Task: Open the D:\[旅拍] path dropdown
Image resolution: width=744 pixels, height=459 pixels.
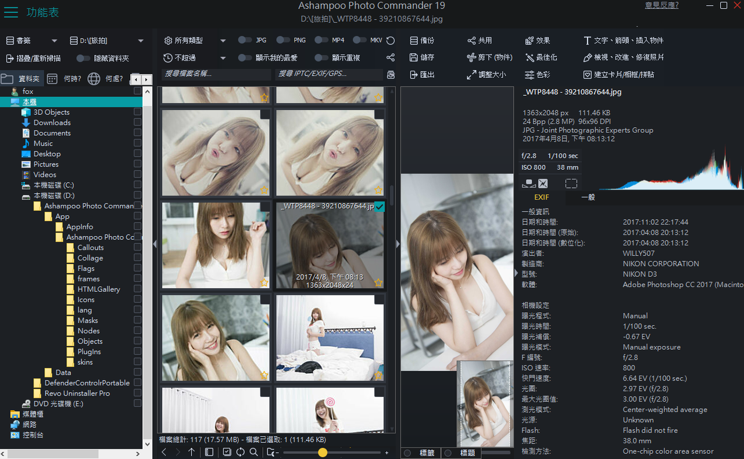Action: 106,41
